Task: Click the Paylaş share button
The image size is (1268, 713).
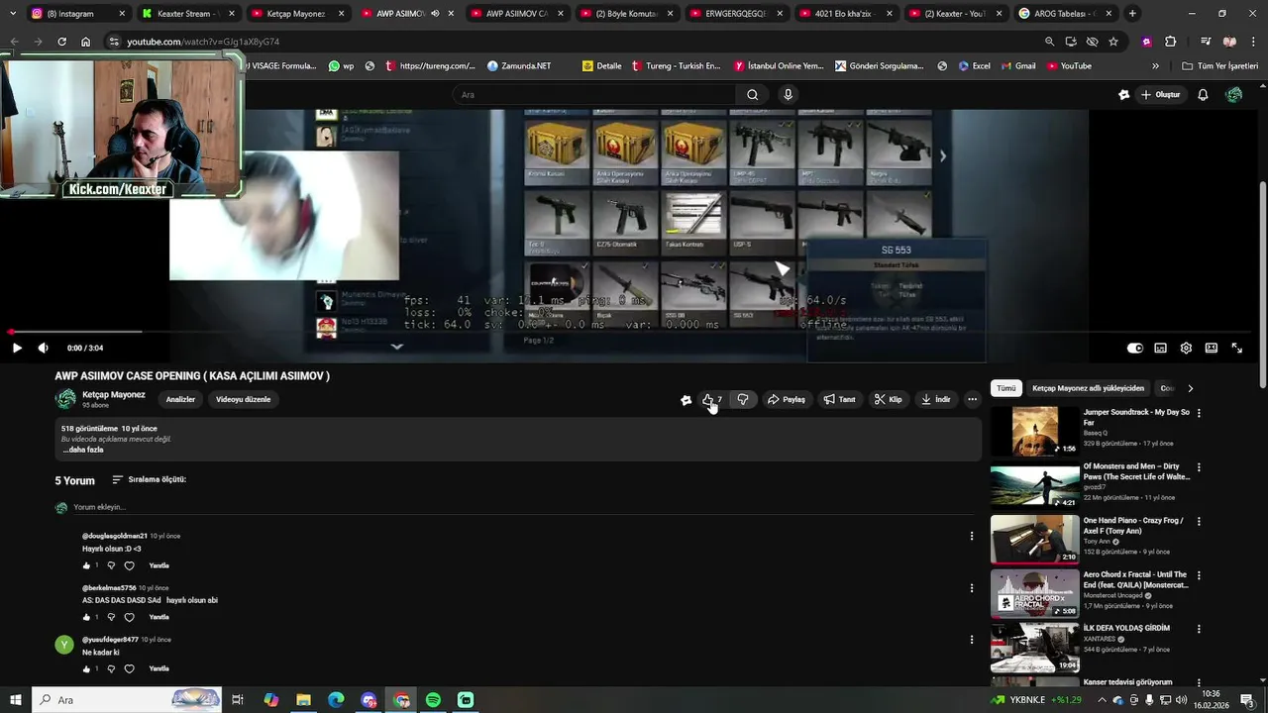Action: click(787, 399)
